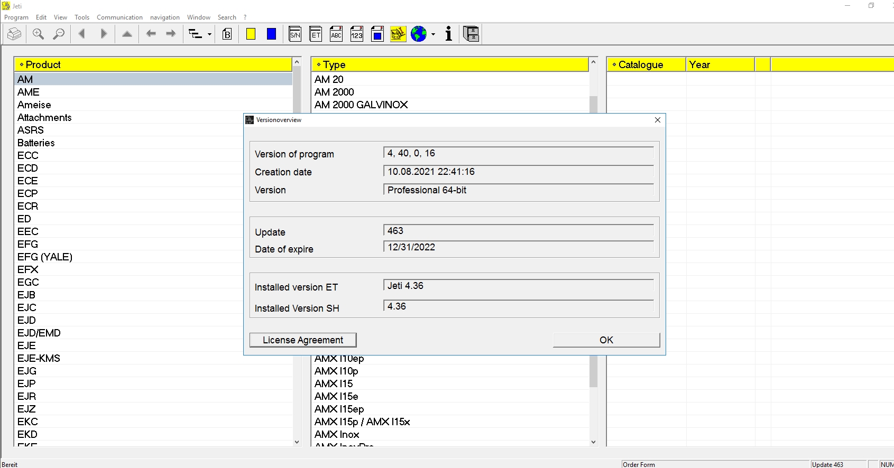Open the Program menu
This screenshot has width=894, height=468.
[16, 17]
